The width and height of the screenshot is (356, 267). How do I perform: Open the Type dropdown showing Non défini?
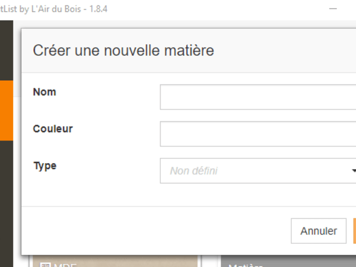click(255, 171)
